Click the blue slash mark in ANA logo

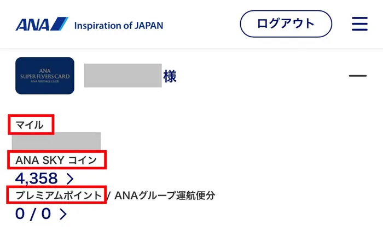pos(59,24)
